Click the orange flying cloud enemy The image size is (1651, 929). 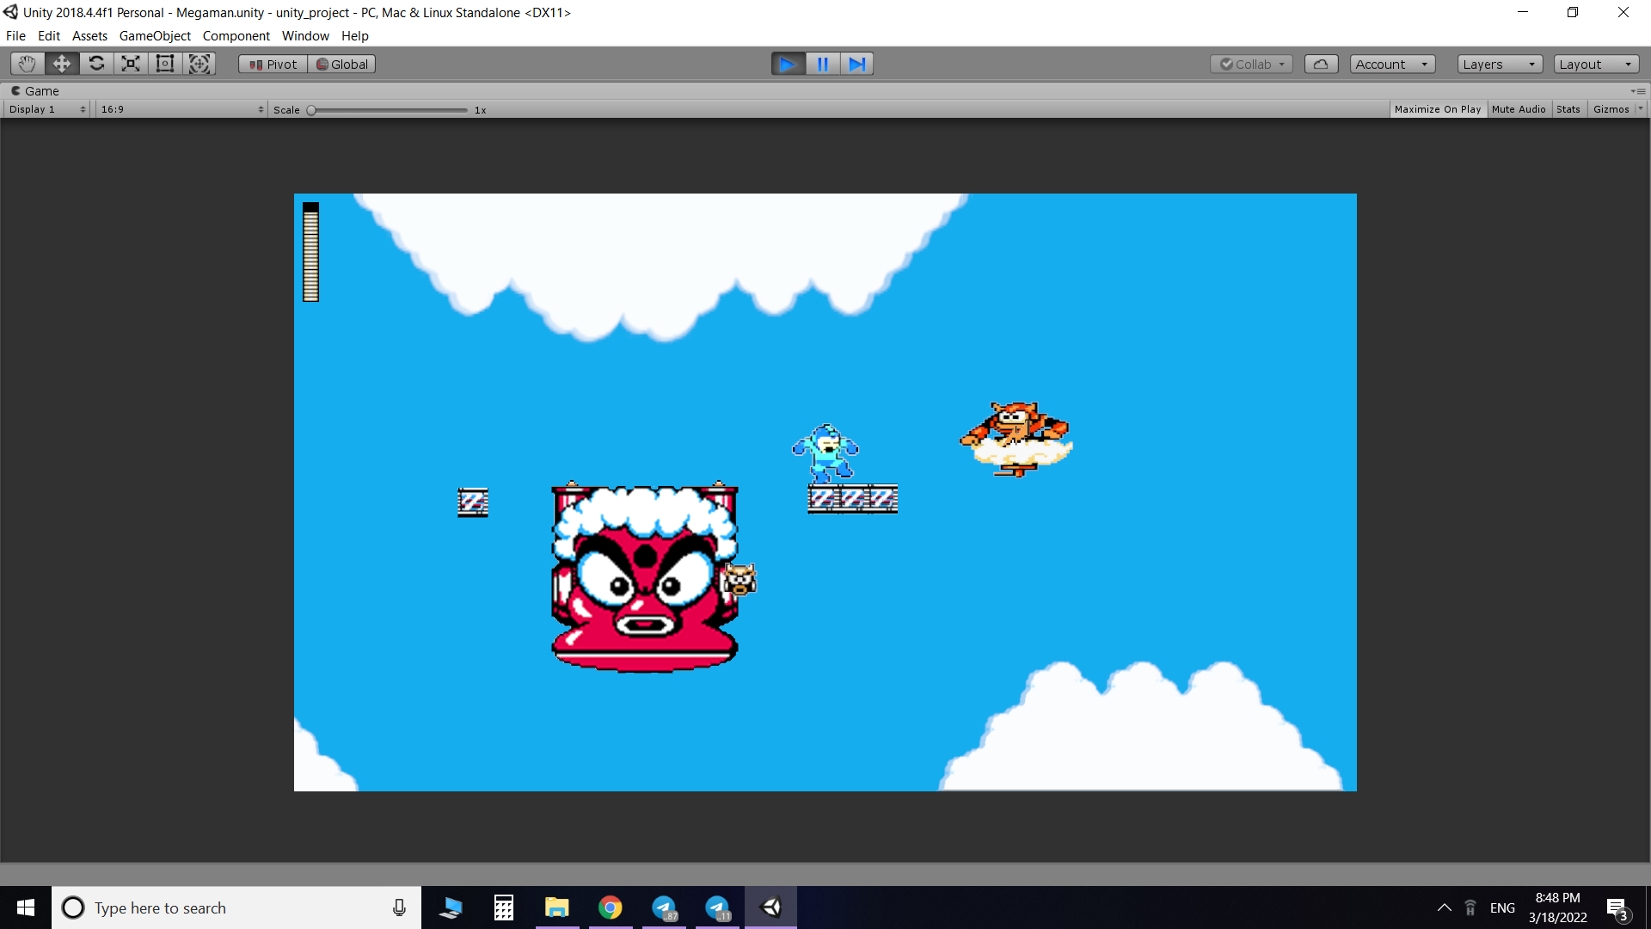click(x=1016, y=440)
